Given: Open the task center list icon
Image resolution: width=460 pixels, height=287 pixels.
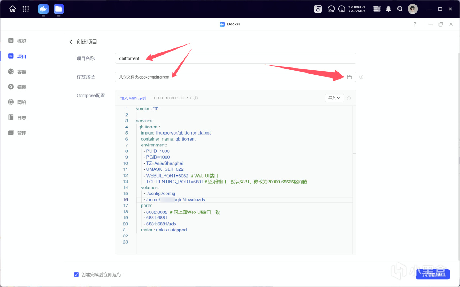Looking at the screenshot, I should [377, 9].
